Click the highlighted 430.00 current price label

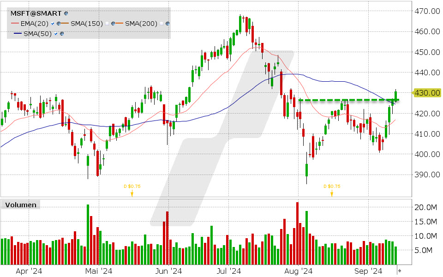coord(427,93)
